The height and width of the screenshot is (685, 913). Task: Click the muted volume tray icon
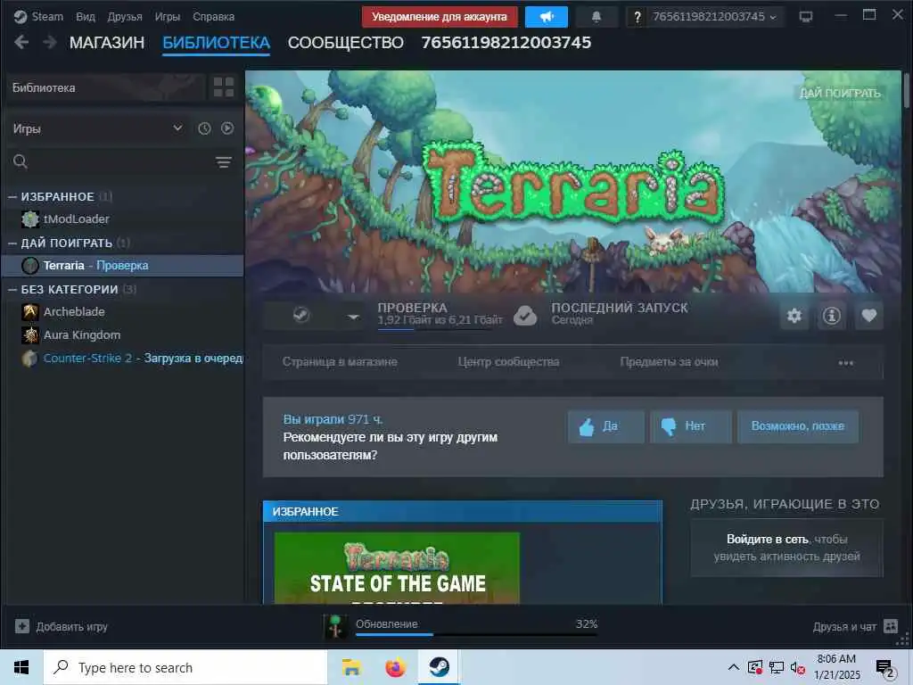tap(797, 667)
